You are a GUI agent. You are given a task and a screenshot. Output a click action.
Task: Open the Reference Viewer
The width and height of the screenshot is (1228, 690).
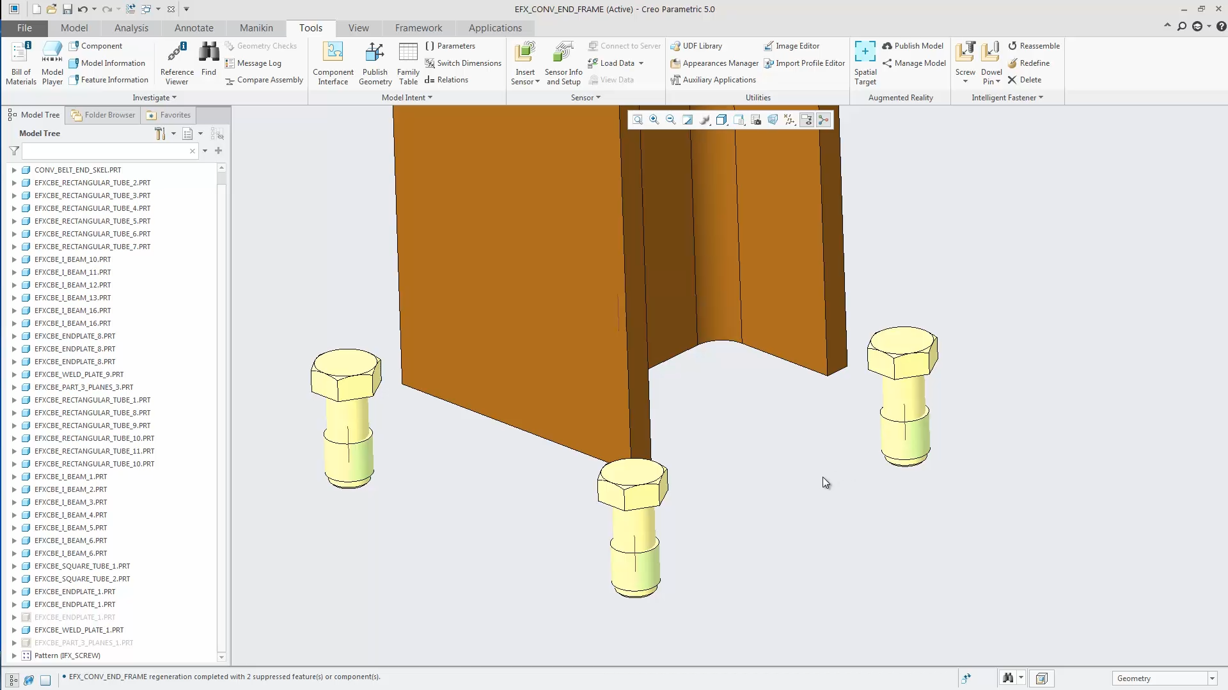(x=177, y=63)
